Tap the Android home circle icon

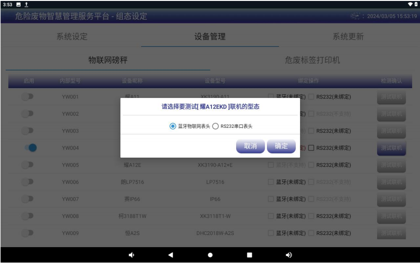tap(210, 255)
